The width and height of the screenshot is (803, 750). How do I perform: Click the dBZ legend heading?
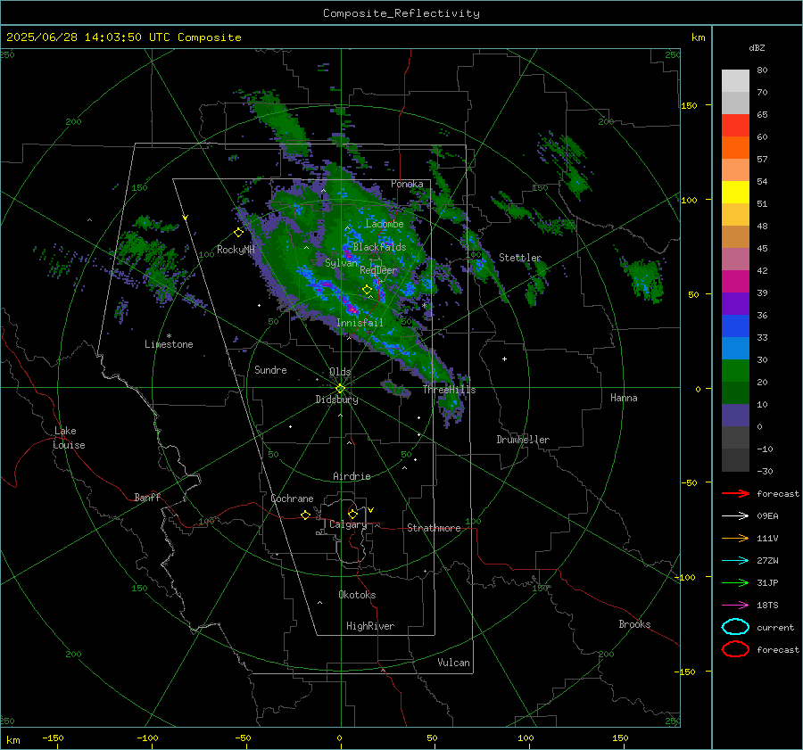coord(757,47)
